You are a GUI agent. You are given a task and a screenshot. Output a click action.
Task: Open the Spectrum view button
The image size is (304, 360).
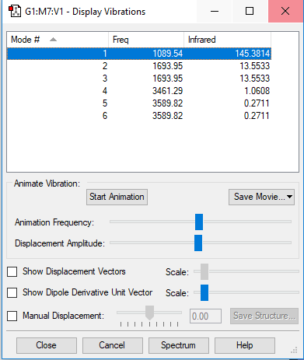pos(179,345)
